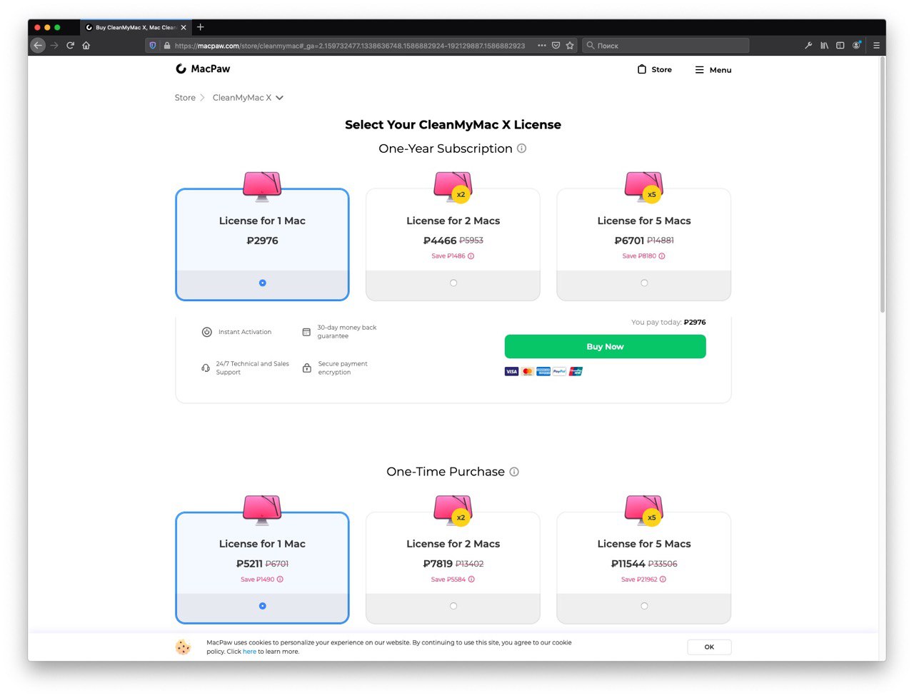Click the PayPal payment icon
Screen dimensions: 914x698
pos(560,371)
